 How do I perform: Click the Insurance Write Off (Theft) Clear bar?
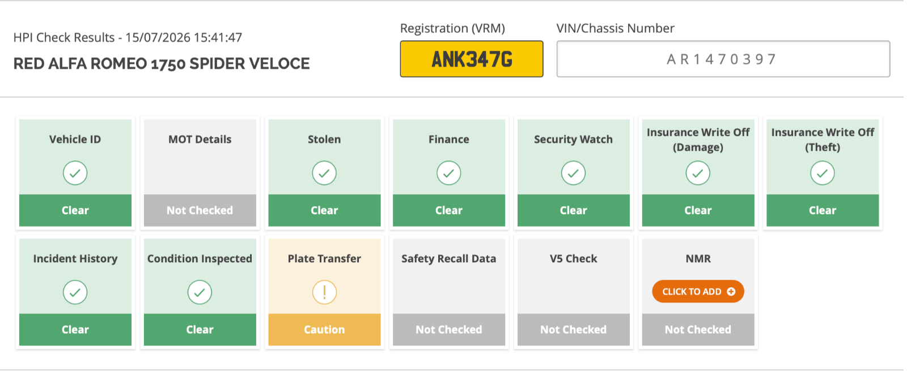tap(823, 211)
